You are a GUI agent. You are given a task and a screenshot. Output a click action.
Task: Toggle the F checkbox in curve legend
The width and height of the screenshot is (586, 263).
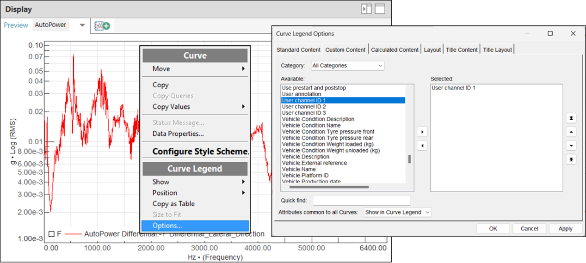(x=52, y=234)
